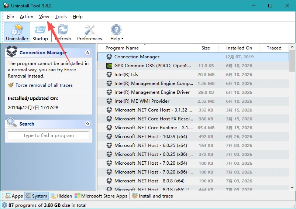Open the View menu

coord(44,17)
